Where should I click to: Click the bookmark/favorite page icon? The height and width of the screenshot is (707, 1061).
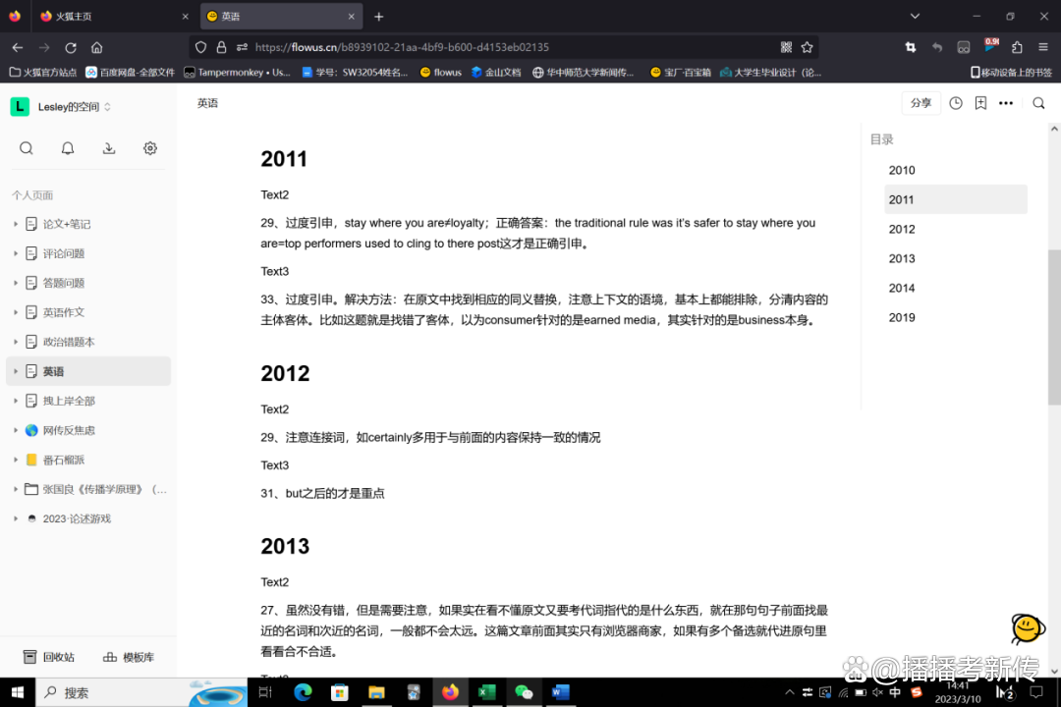point(980,103)
